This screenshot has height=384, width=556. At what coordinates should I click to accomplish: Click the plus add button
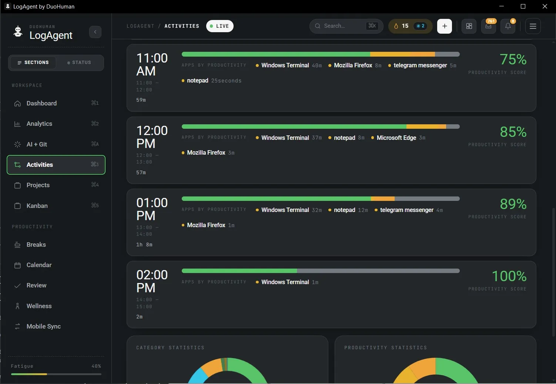445,26
